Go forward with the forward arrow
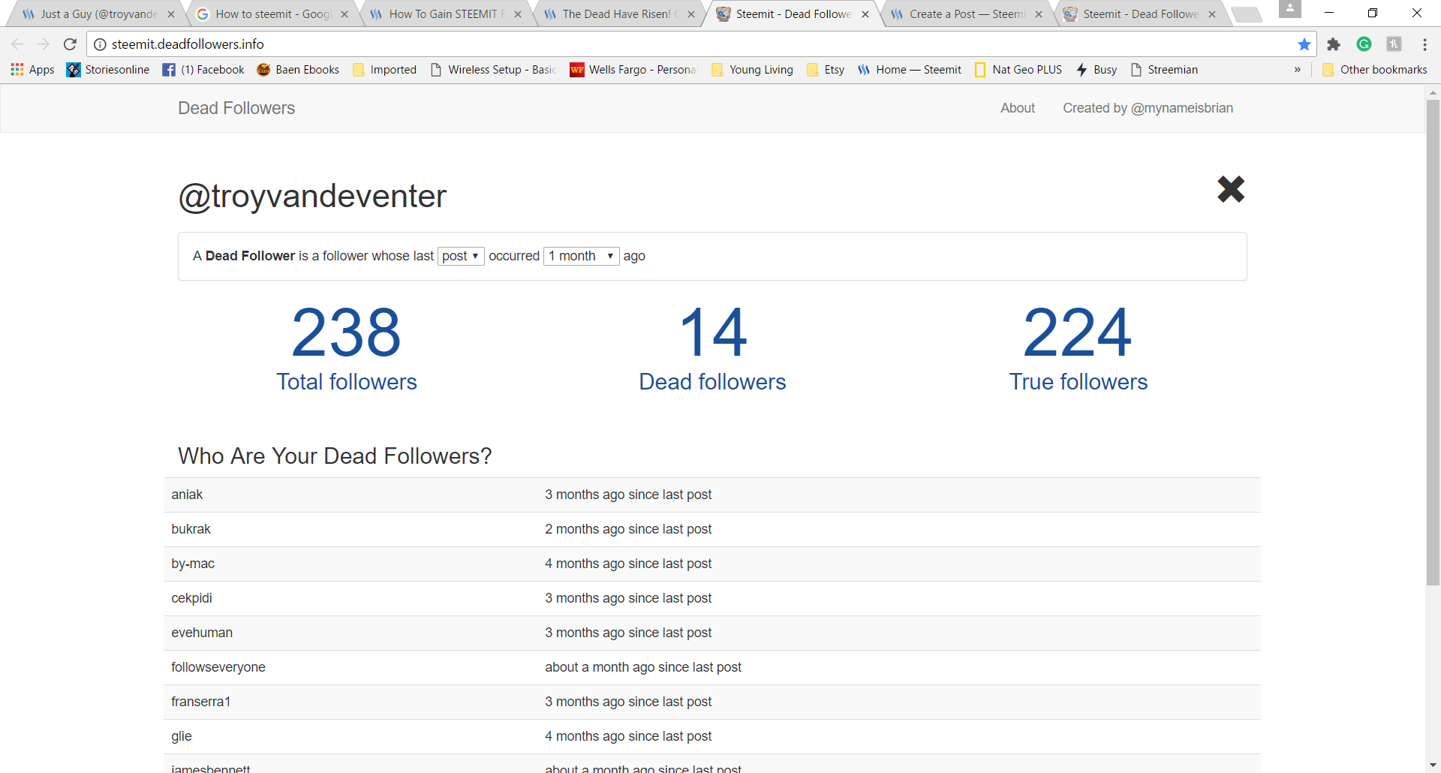1441x773 pixels. tap(44, 44)
